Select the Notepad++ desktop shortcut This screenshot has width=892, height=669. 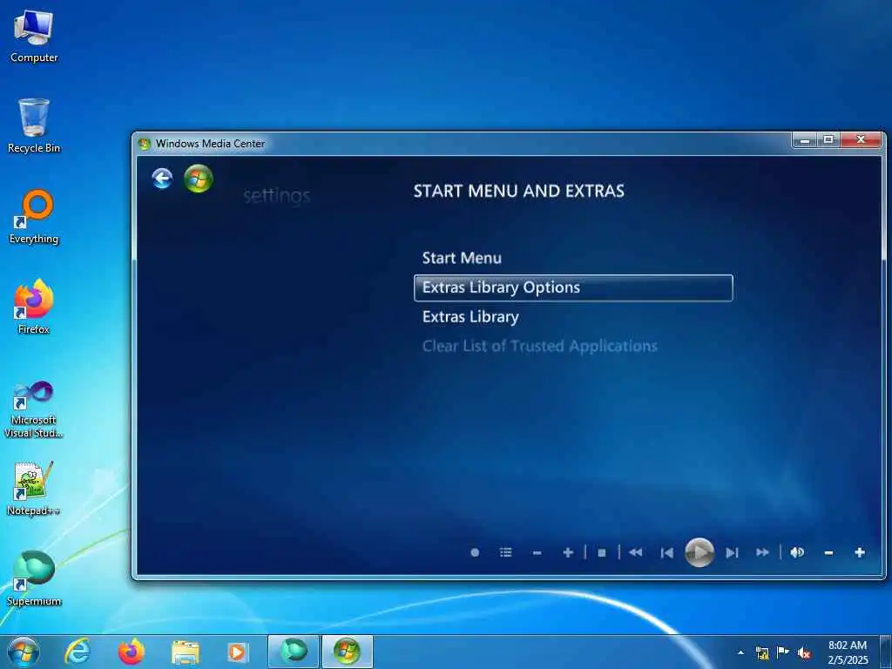pyautogui.click(x=34, y=488)
